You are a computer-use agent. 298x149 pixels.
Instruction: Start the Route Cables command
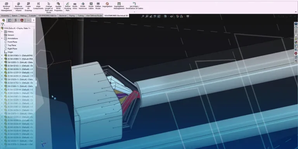(91, 6)
